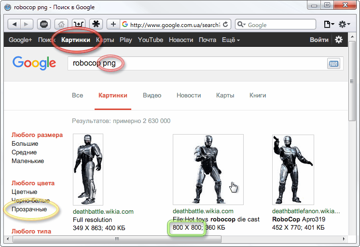Open the Robocop thumbnail holding a pistol
Screen dimensions: 360x247
click(293, 169)
